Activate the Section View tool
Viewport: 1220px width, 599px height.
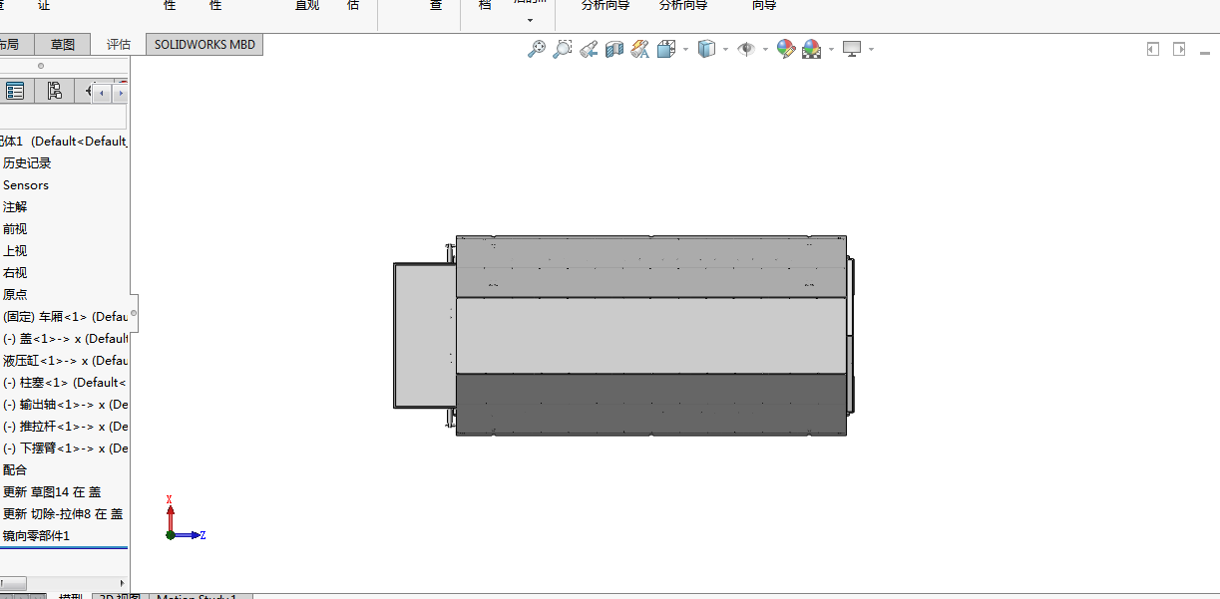[614, 49]
